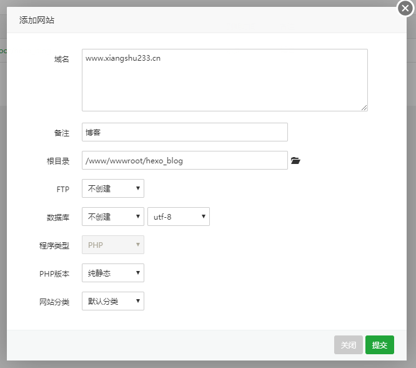Close the dialog with the X icon
Screen dimensions: 416x368
406,9
